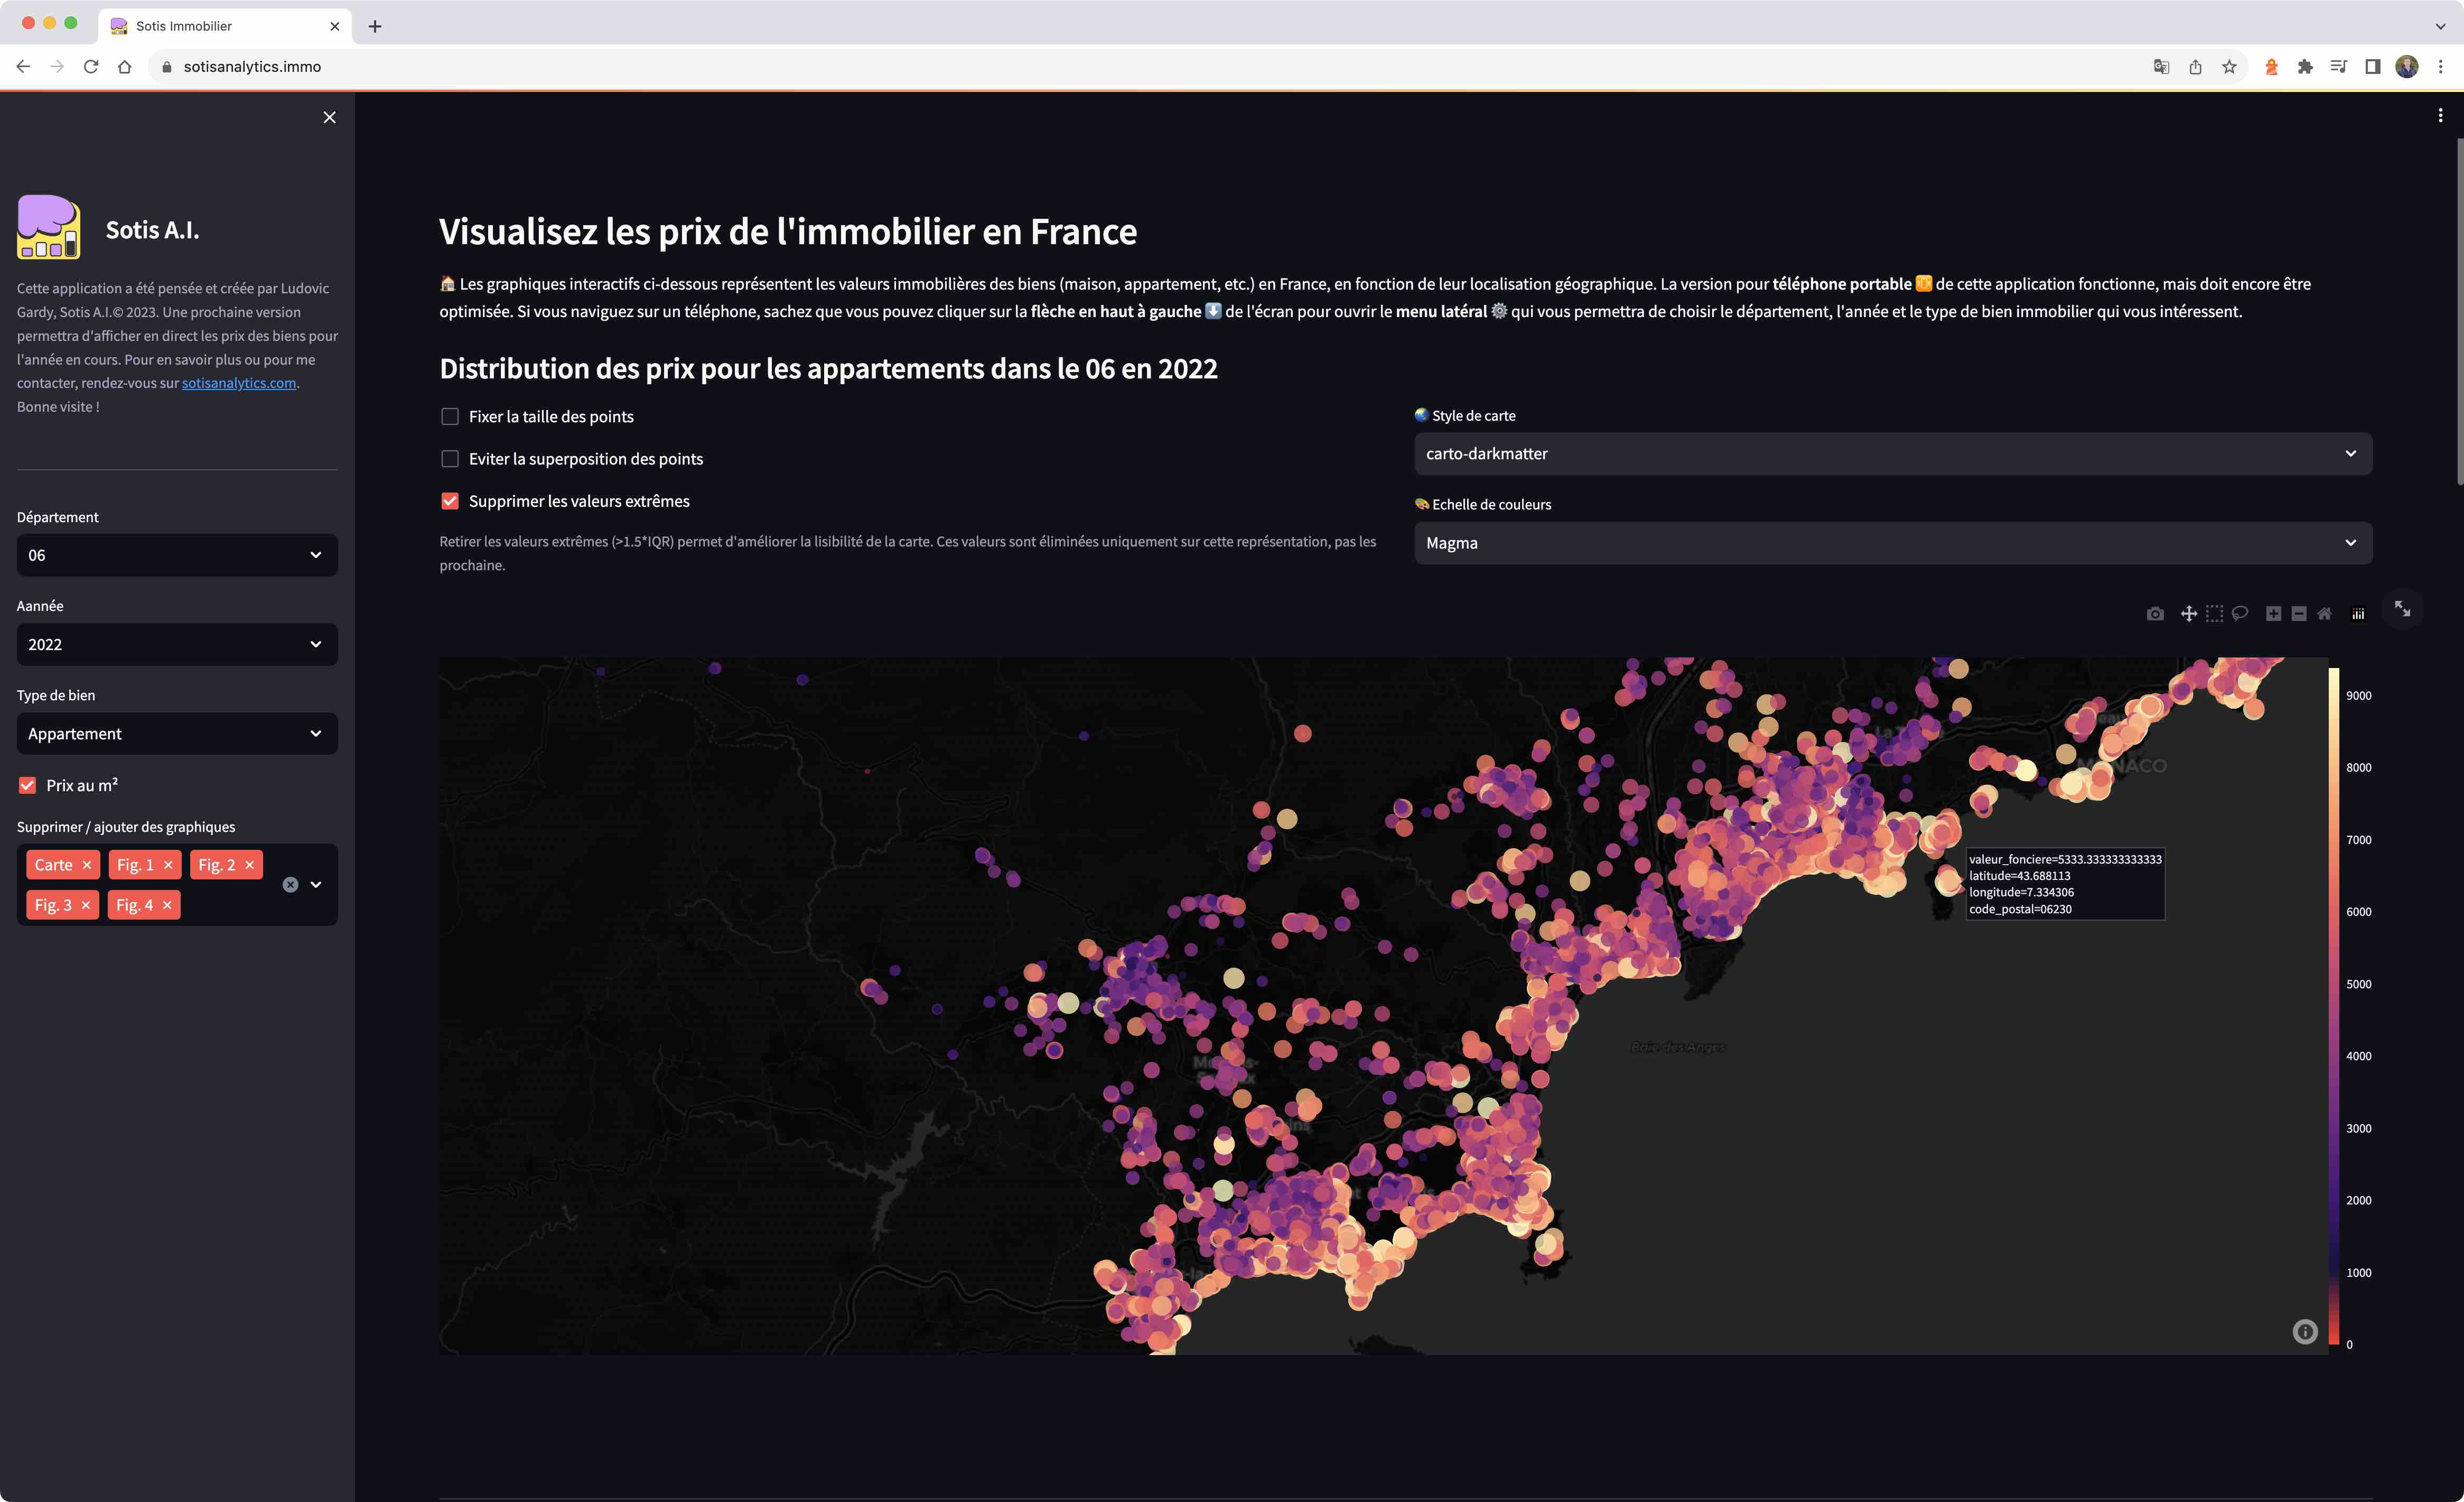Open the Streamlit app options menu
Viewport: 2464px width, 1502px height.
[x=2440, y=115]
